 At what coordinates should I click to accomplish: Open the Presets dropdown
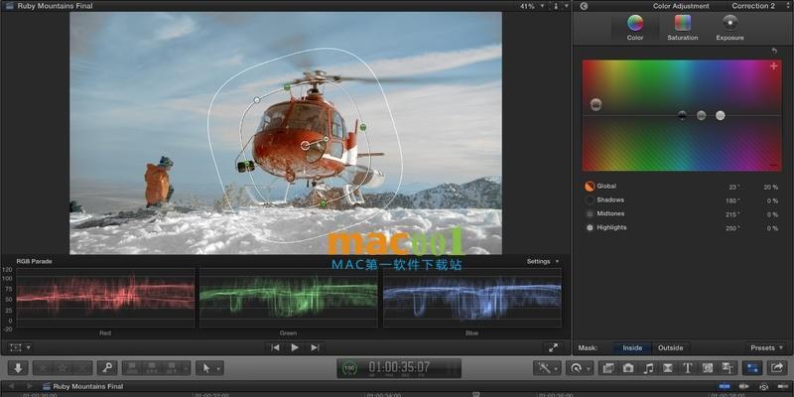pyautogui.click(x=766, y=348)
